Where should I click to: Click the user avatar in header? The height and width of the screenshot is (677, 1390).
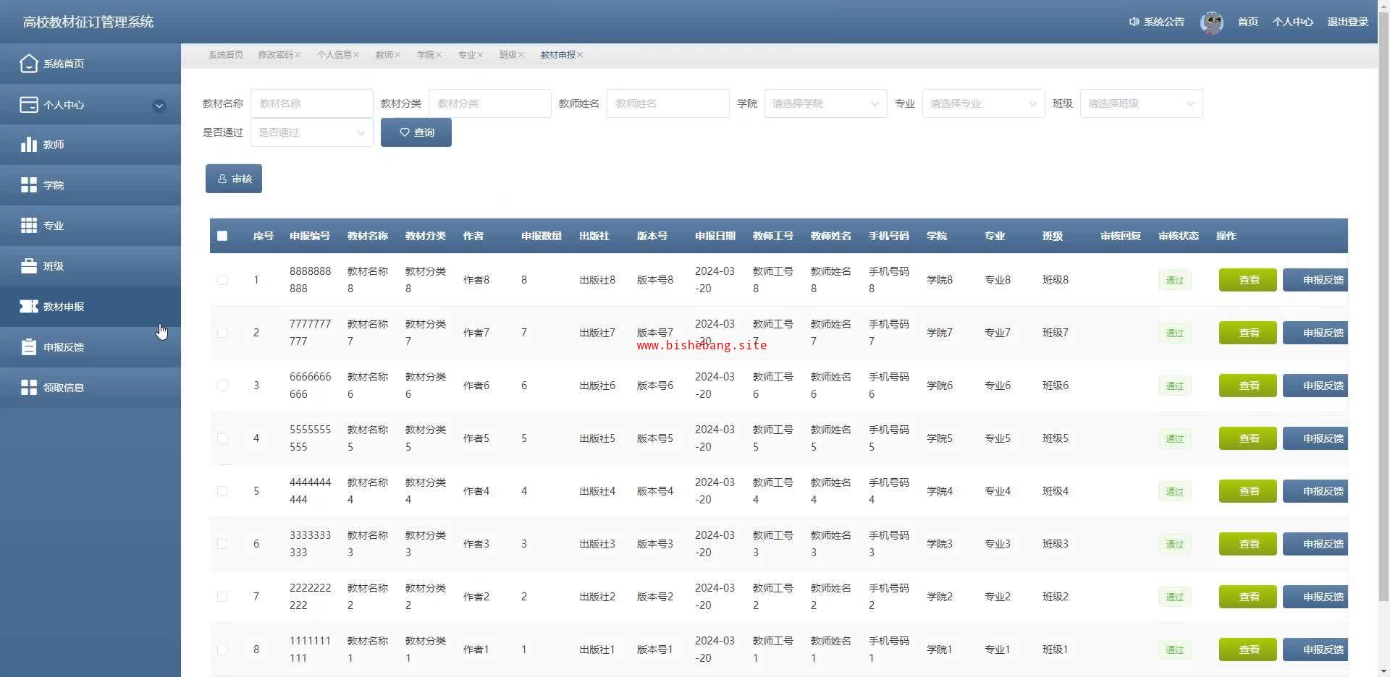(x=1211, y=22)
